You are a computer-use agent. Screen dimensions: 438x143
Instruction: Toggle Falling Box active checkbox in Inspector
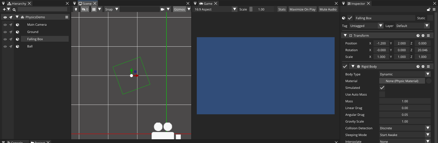tap(350, 18)
